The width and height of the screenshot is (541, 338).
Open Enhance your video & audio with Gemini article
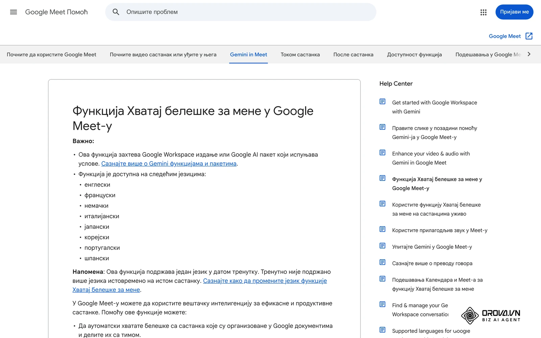click(x=431, y=158)
